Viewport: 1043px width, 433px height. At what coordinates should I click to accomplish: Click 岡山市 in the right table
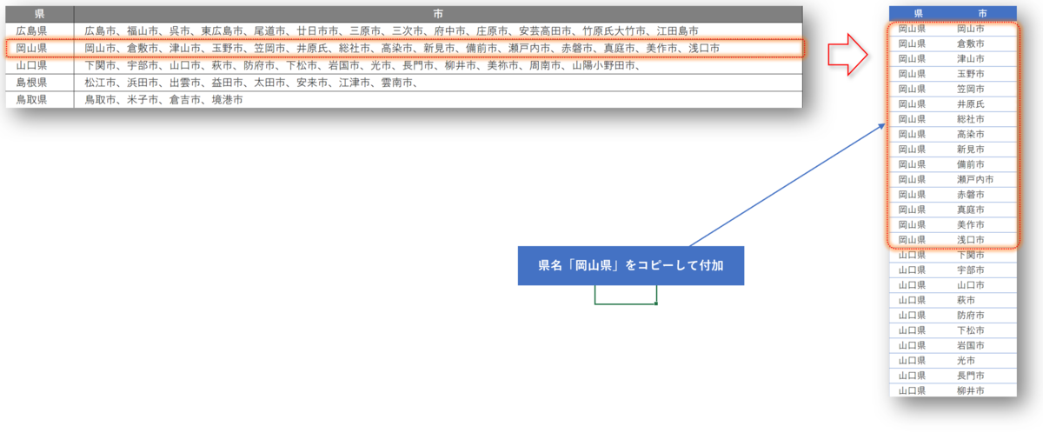[970, 29]
